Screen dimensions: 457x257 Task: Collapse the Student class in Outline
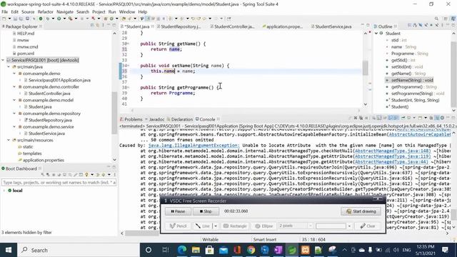point(376,34)
